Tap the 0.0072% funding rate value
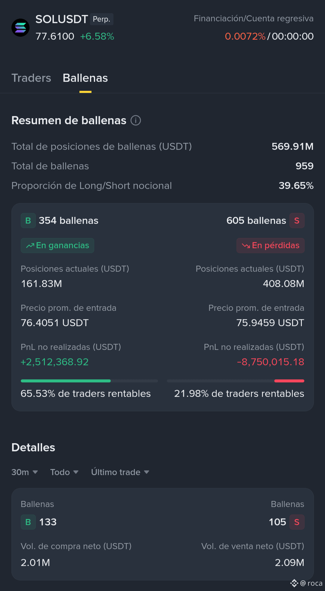Image resolution: width=325 pixels, height=591 pixels. point(245,36)
